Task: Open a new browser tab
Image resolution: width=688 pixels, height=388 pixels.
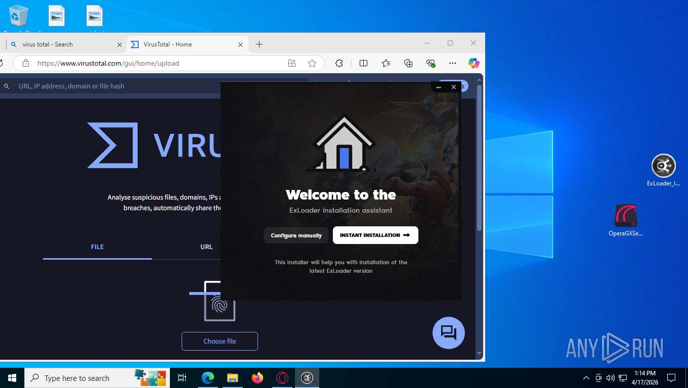Action: 259,44
